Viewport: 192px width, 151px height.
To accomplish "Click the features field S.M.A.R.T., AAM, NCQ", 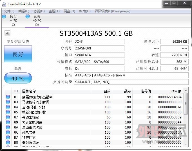I will [131, 82].
